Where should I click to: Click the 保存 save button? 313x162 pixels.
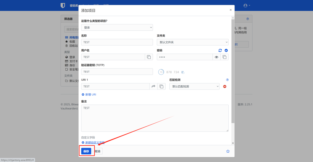86,151
